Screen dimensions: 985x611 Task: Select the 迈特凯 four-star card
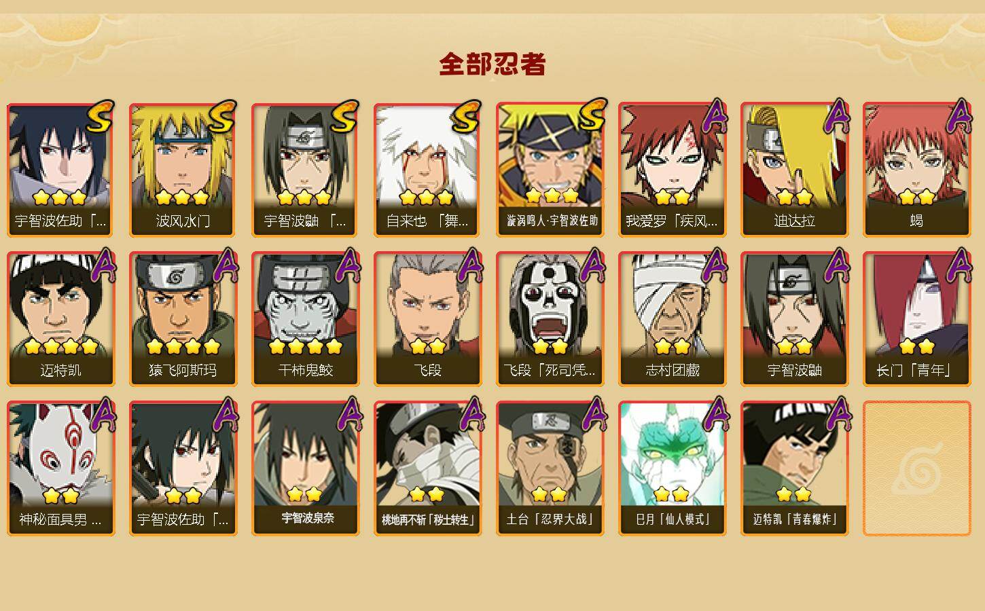[60, 319]
